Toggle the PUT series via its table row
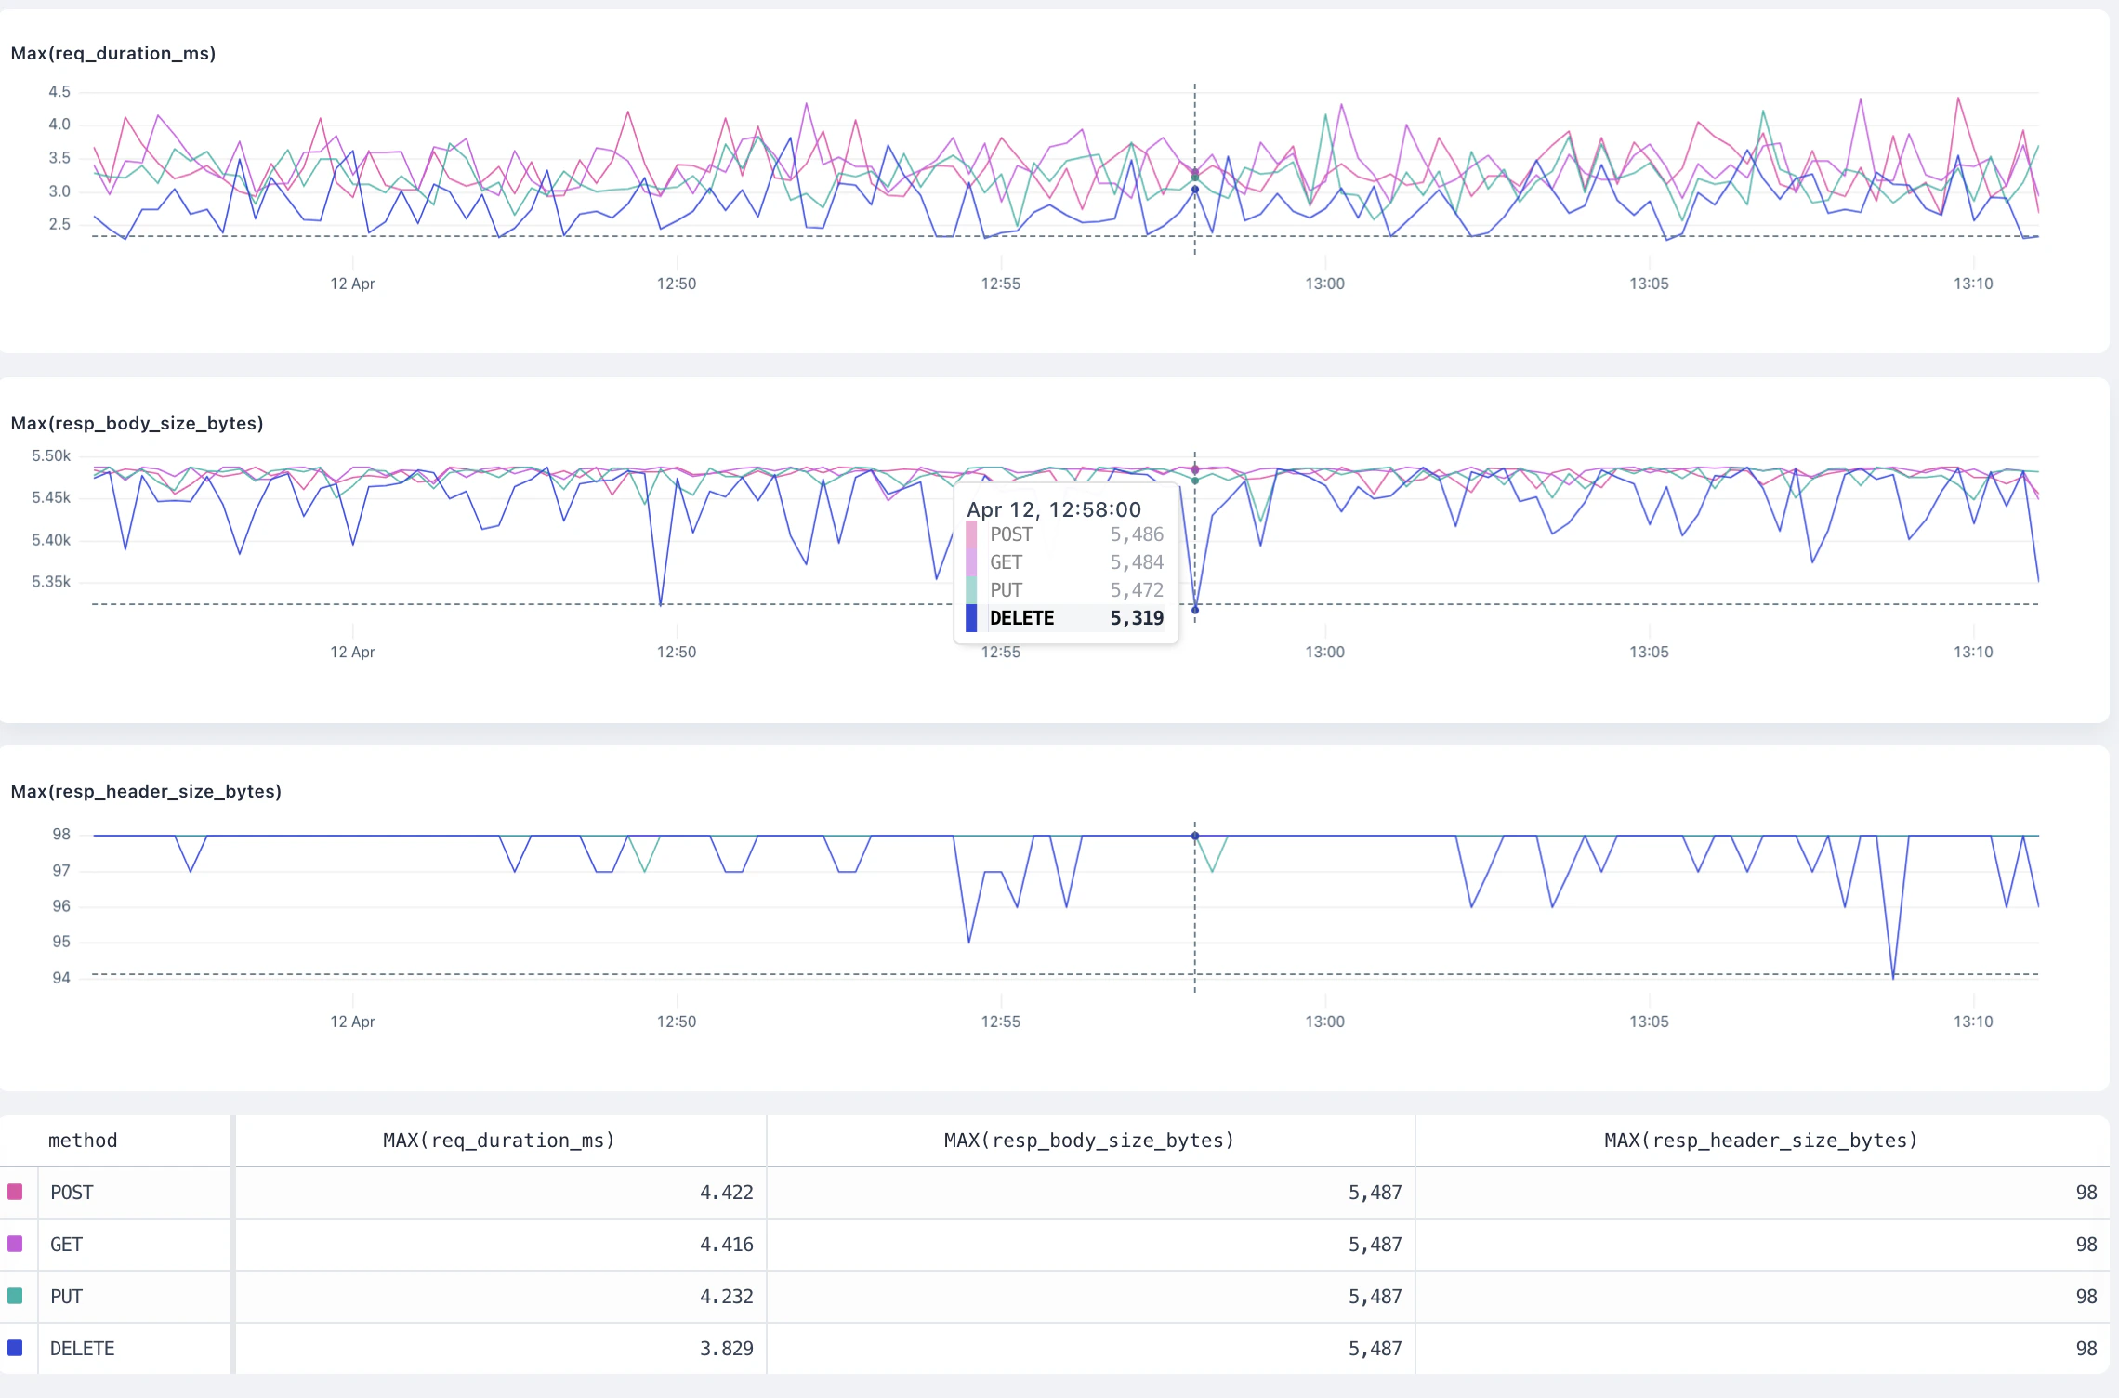This screenshot has height=1398, width=2119. point(66,1296)
